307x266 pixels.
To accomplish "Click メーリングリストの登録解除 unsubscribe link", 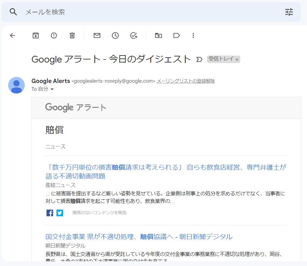I will [186, 81].
